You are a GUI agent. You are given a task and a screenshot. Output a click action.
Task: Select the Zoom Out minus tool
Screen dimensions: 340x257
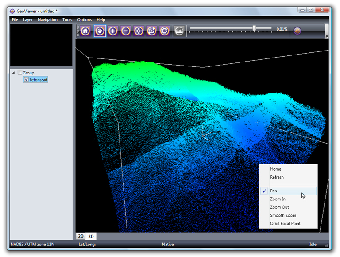[126, 31]
